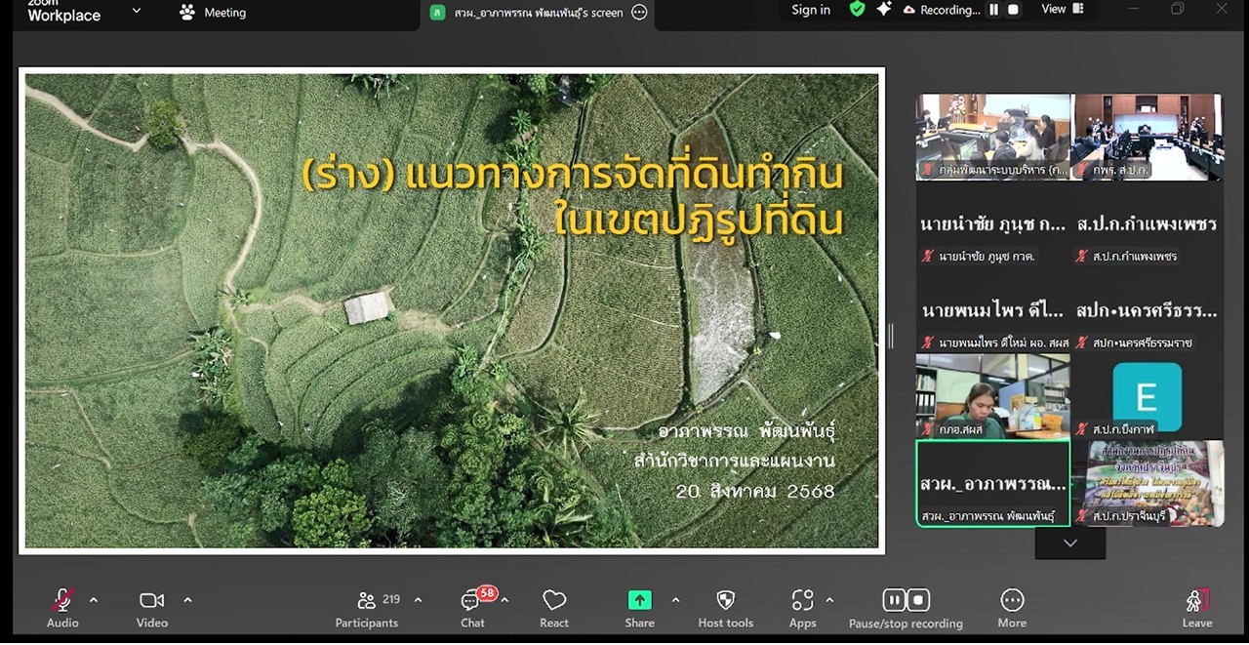The width and height of the screenshot is (1249, 645).
Task: Expand the audio options arrow
Action: pos(94,600)
